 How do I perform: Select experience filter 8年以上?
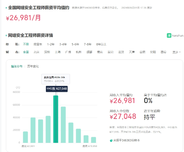click(101, 44)
